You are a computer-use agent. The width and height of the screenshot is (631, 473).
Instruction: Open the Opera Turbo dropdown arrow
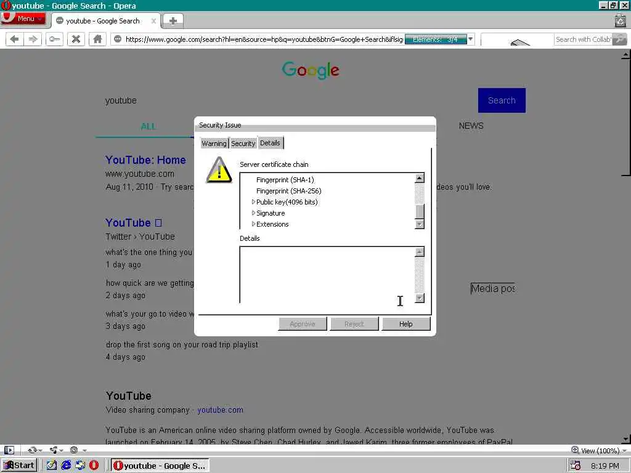click(x=84, y=450)
